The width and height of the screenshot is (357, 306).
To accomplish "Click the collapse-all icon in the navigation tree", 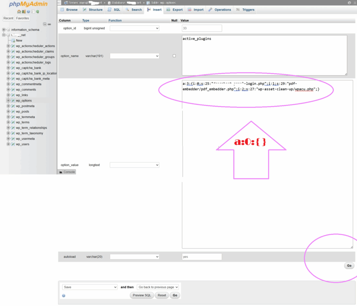I will (45, 24).
